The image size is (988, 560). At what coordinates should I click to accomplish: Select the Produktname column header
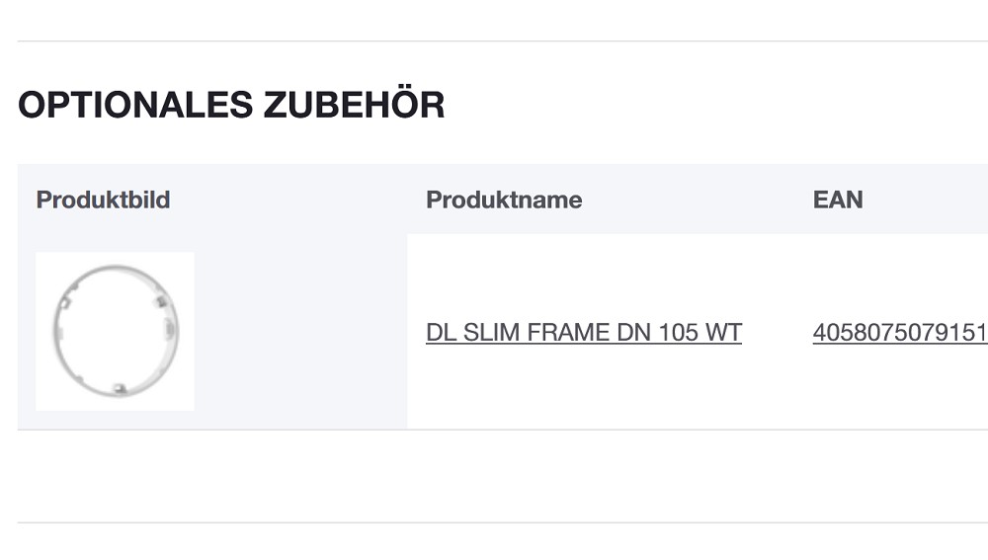[504, 200]
